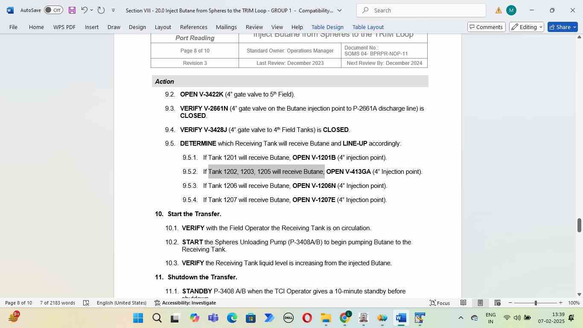Open Windows taskbar search
Viewport: 583px width, 328px height.
pyautogui.click(x=157, y=318)
